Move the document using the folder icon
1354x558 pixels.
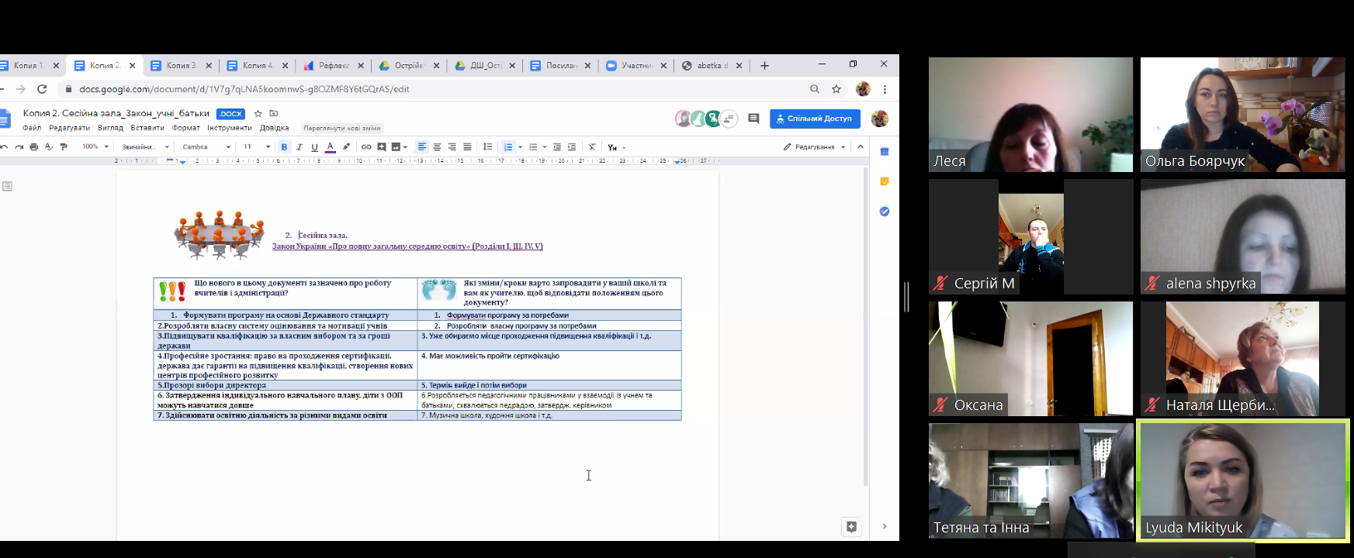[273, 113]
